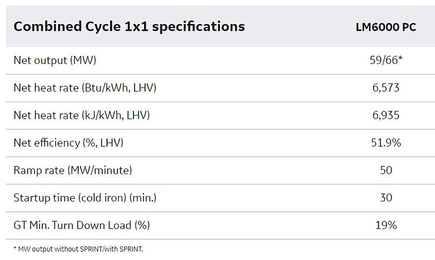
Task: Click the Combined Cycle 1x1 specifications heading
Action: [x=129, y=26]
